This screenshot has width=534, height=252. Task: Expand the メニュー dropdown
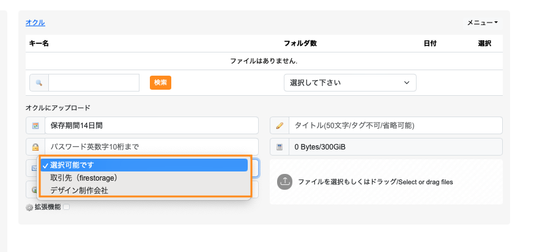(482, 23)
